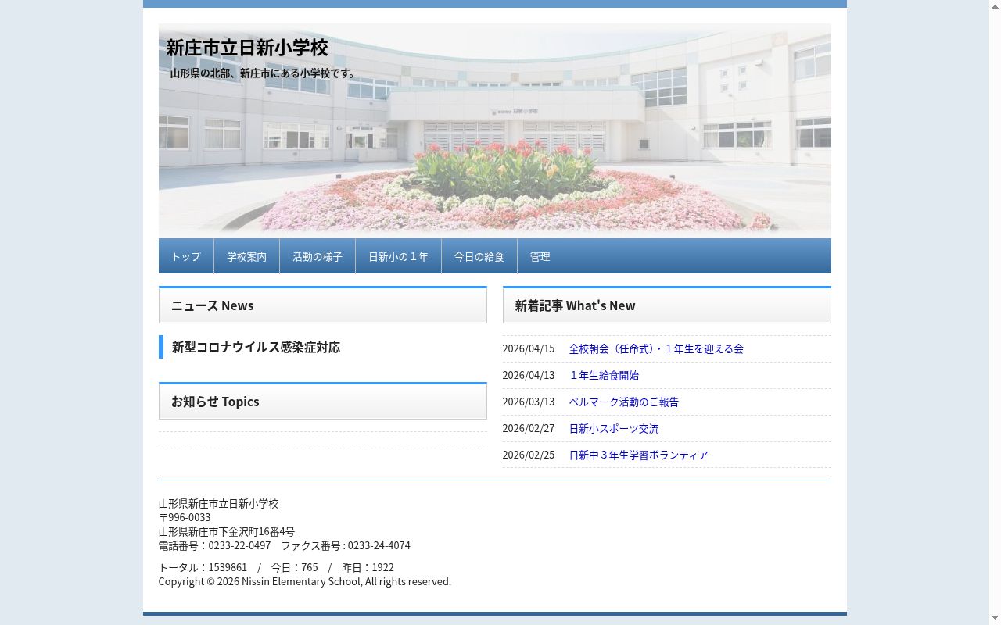The width and height of the screenshot is (1001, 625).
Task: Go to 活動の様子 page
Action: tap(318, 256)
